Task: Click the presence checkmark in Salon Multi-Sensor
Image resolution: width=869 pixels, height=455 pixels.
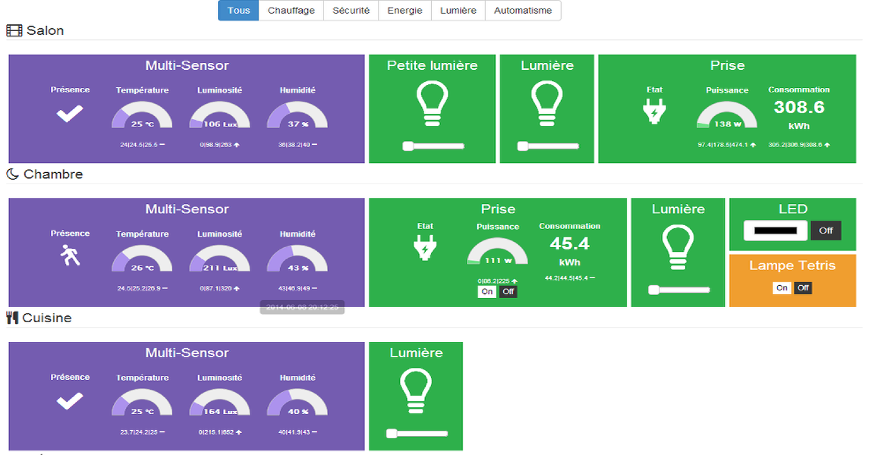Action: point(69,113)
